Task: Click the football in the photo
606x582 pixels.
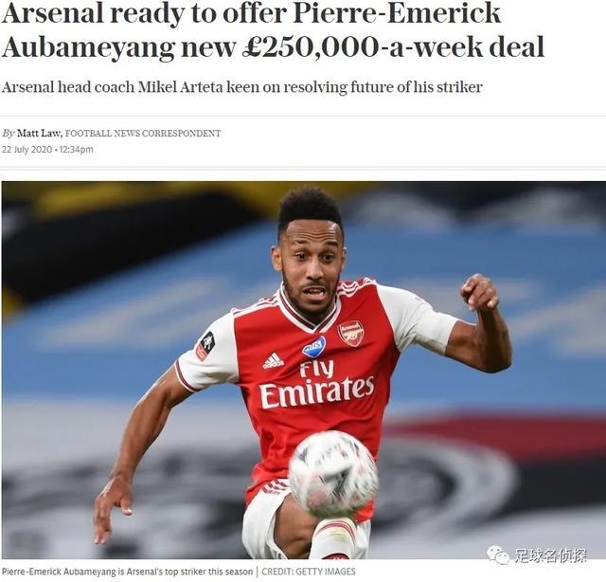Action: 333,474
